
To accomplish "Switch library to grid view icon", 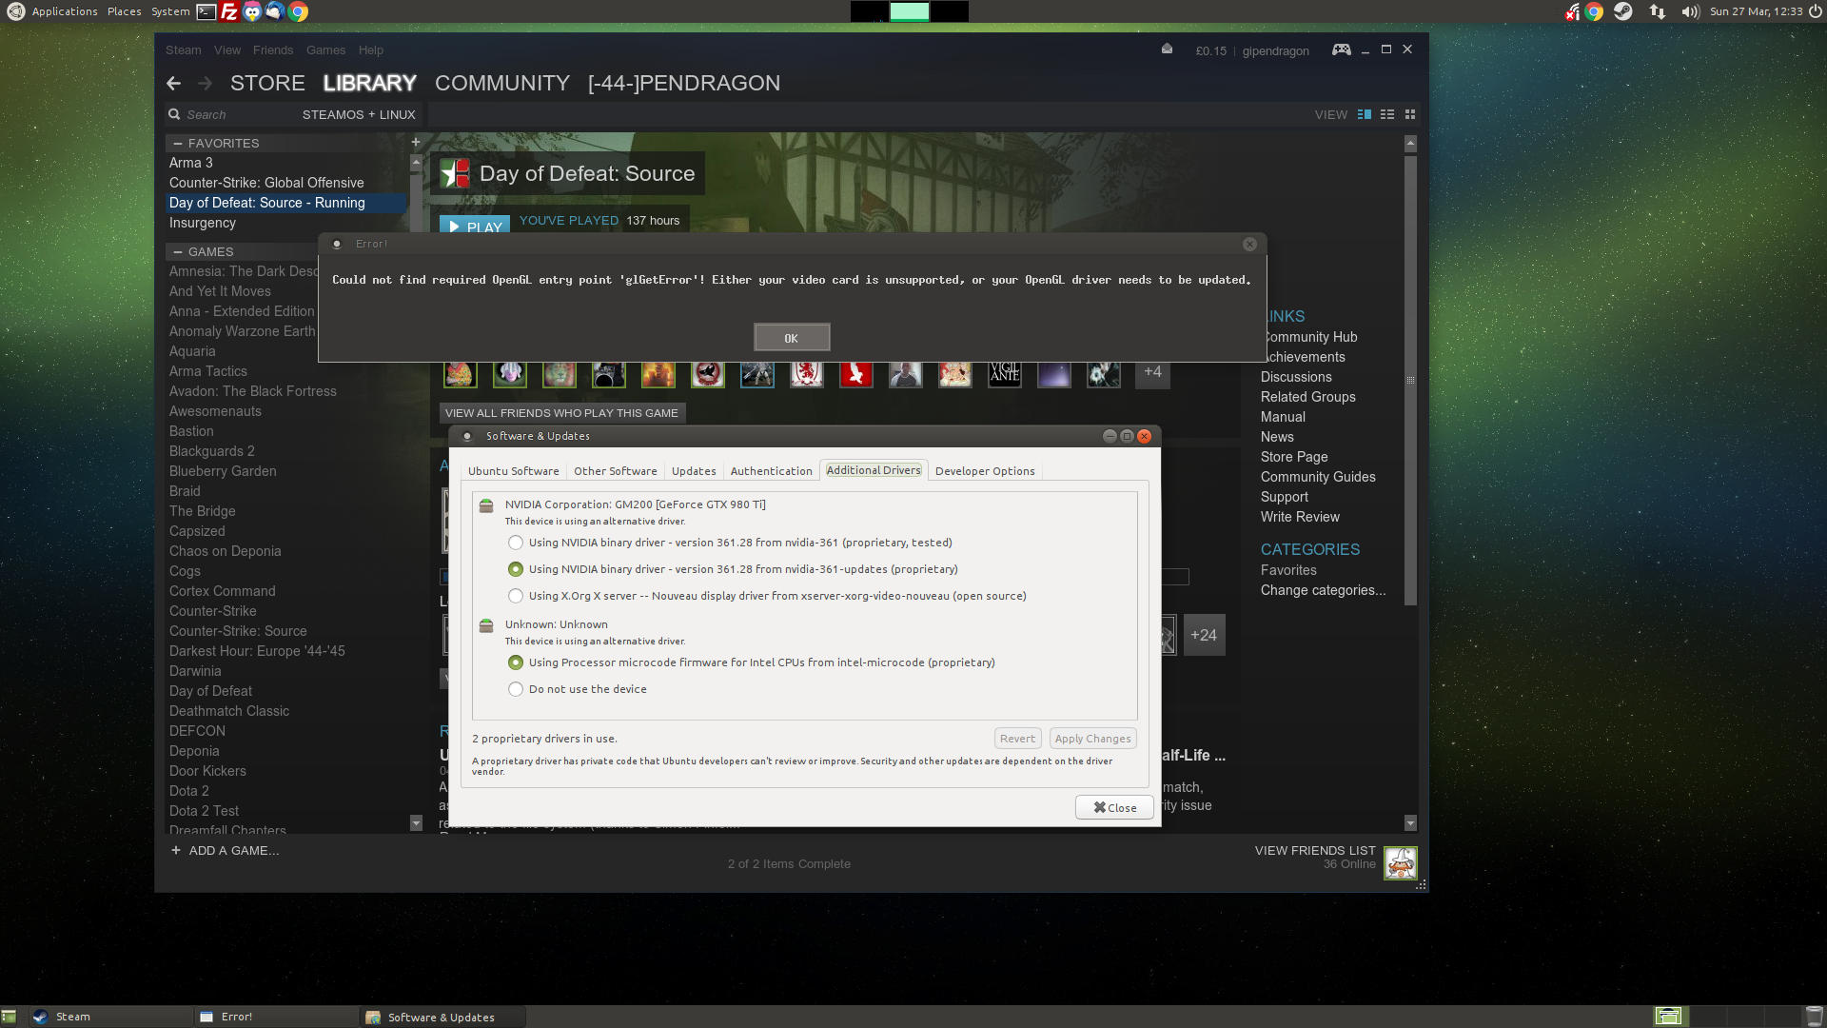I will click(x=1410, y=114).
